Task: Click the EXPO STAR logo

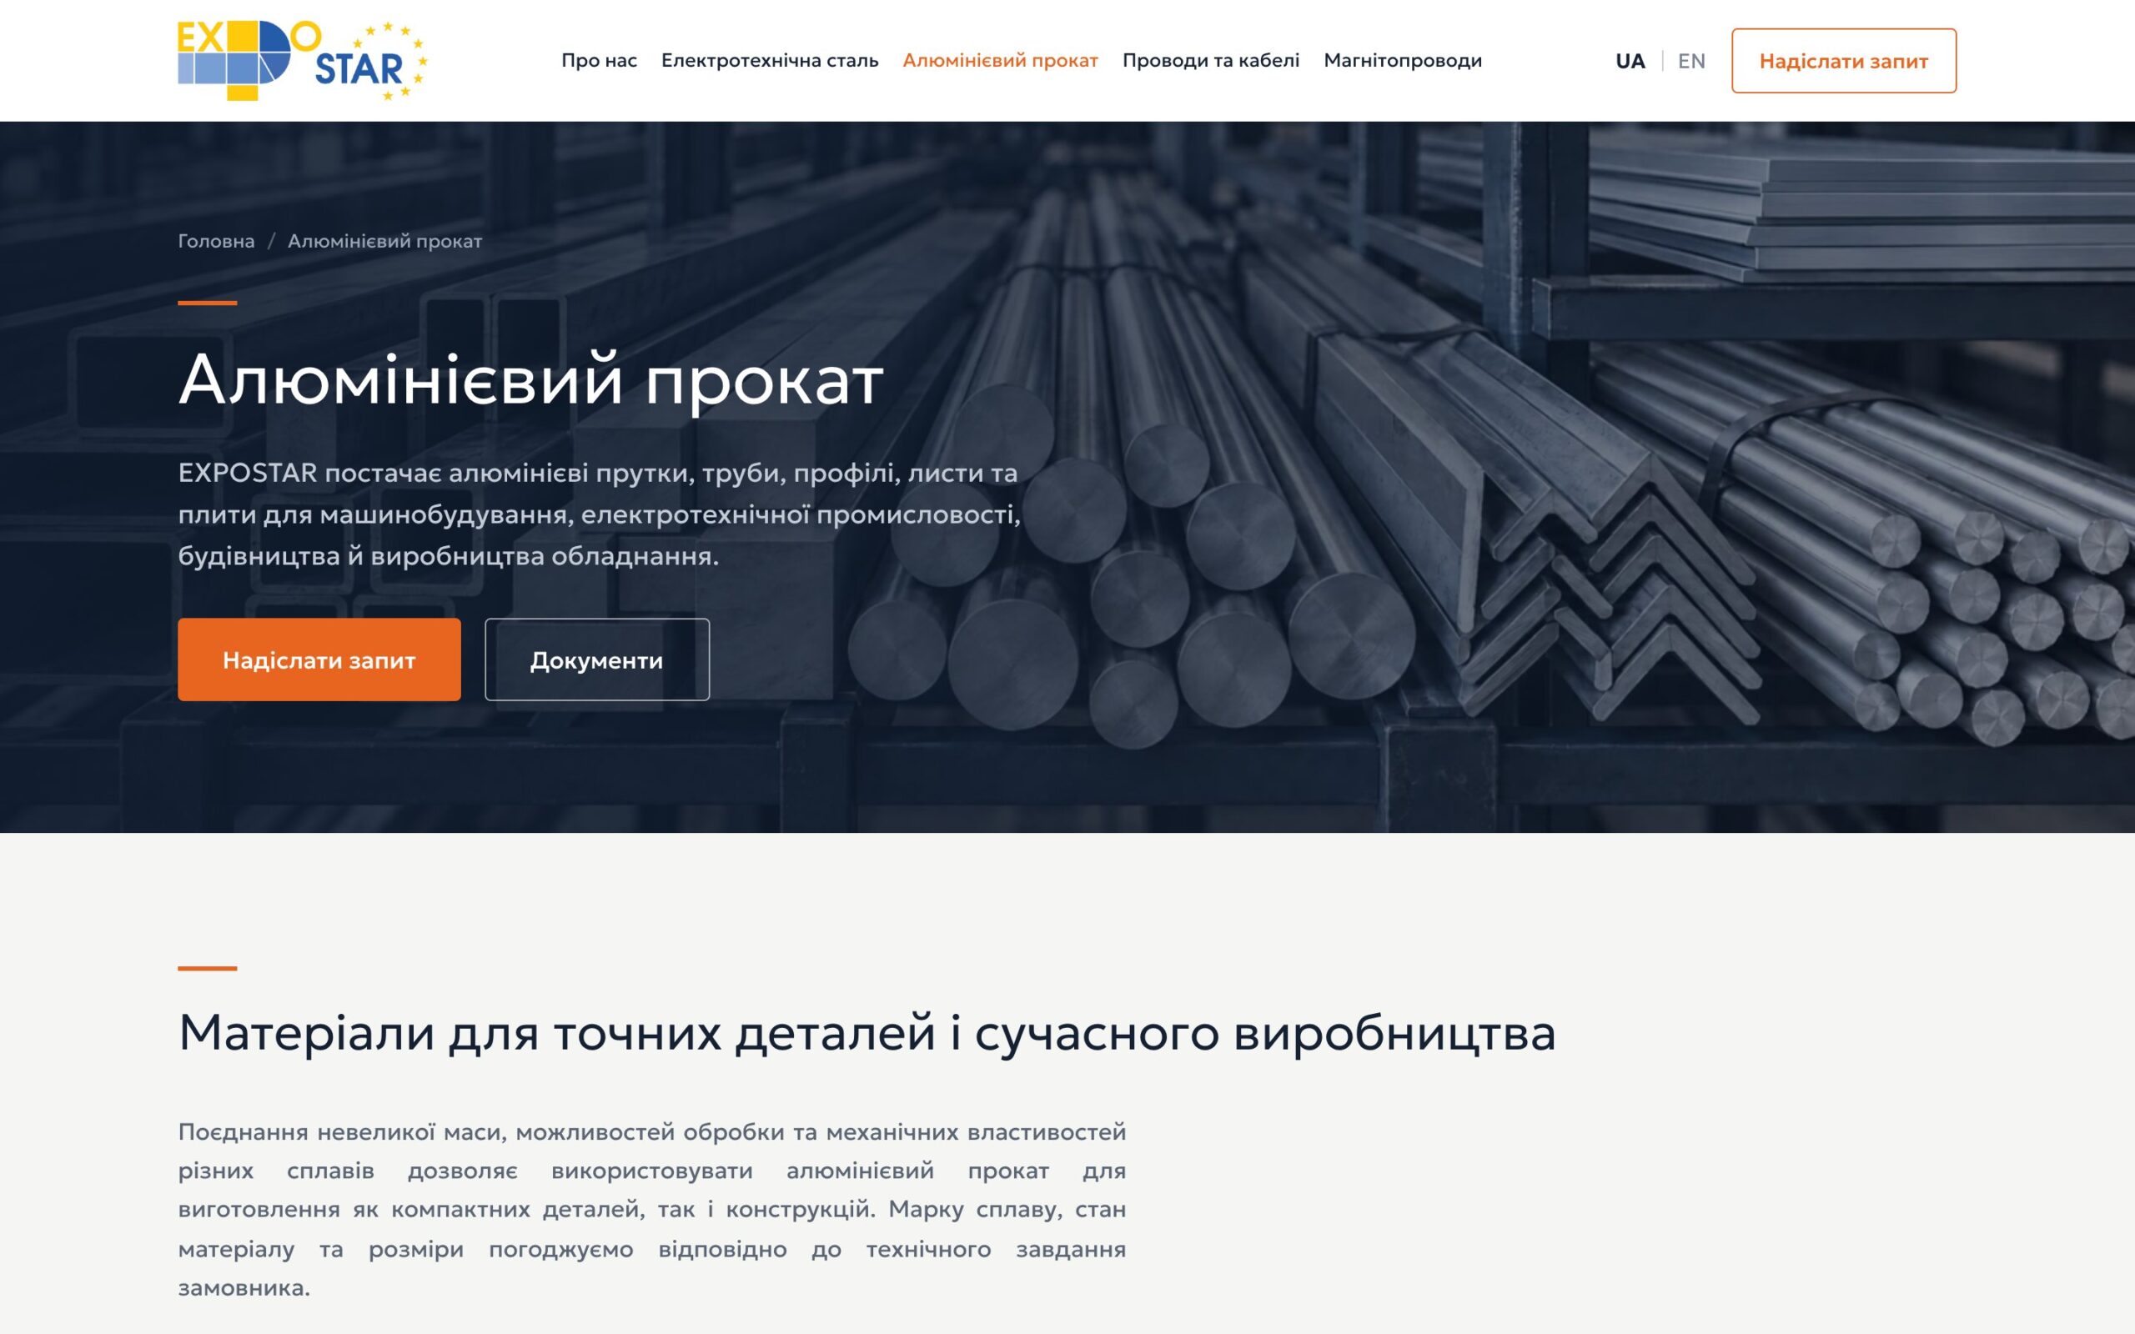Action: pyautogui.click(x=303, y=60)
